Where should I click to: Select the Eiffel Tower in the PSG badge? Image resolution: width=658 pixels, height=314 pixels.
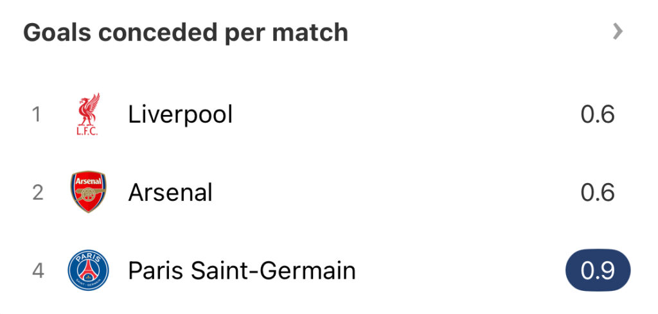coord(88,271)
